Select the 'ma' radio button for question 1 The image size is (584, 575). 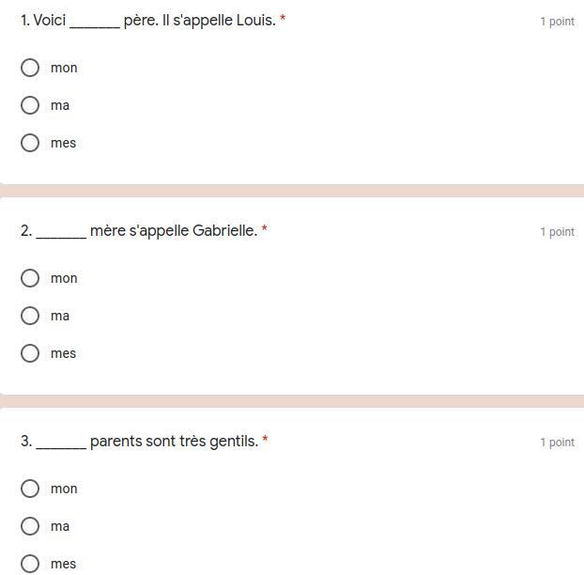(30, 105)
